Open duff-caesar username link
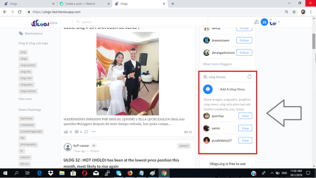 tap(81, 145)
